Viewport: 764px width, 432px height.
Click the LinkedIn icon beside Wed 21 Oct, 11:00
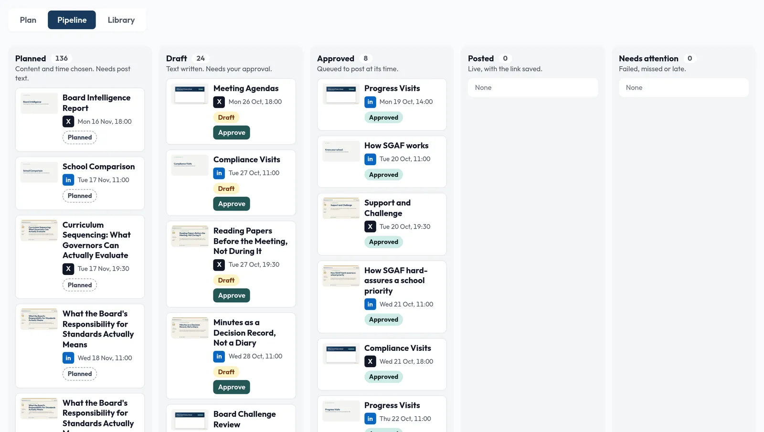(370, 304)
